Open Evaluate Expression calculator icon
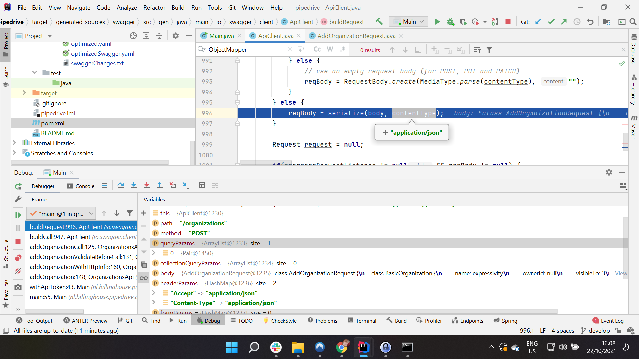The image size is (639, 359). (202, 186)
